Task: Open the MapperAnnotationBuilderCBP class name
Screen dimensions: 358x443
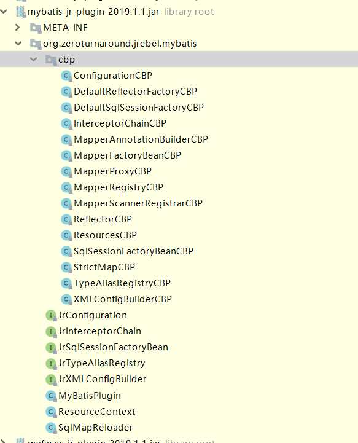Action: pyautogui.click(x=141, y=139)
